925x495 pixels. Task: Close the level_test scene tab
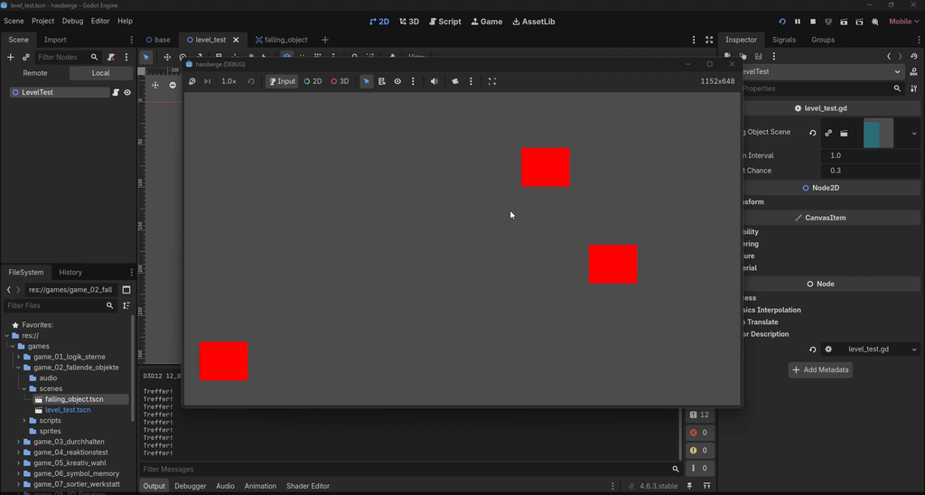click(236, 40)
